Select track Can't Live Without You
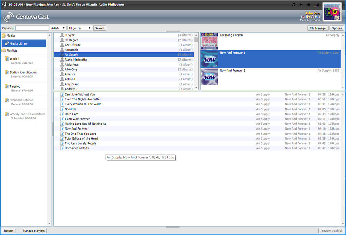 point(197,94)
